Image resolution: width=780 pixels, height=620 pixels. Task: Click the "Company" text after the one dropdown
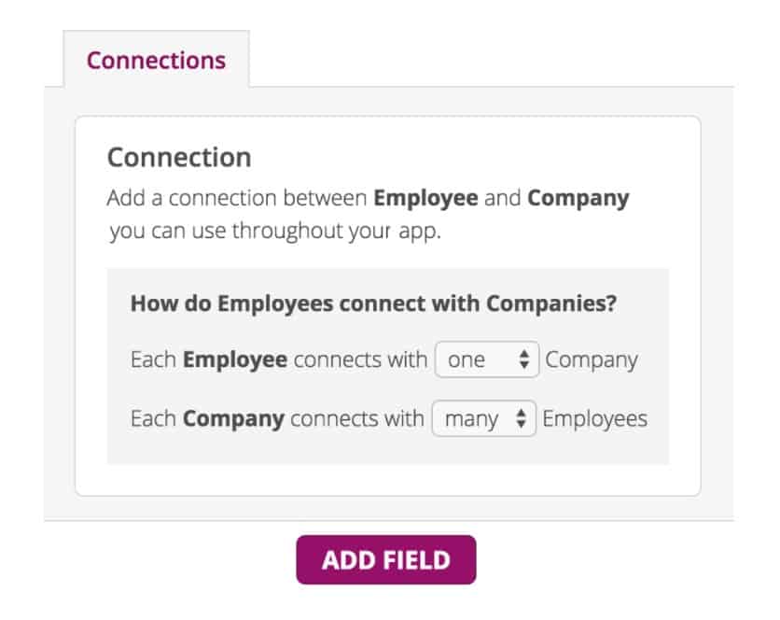click(x=592, y=360)
